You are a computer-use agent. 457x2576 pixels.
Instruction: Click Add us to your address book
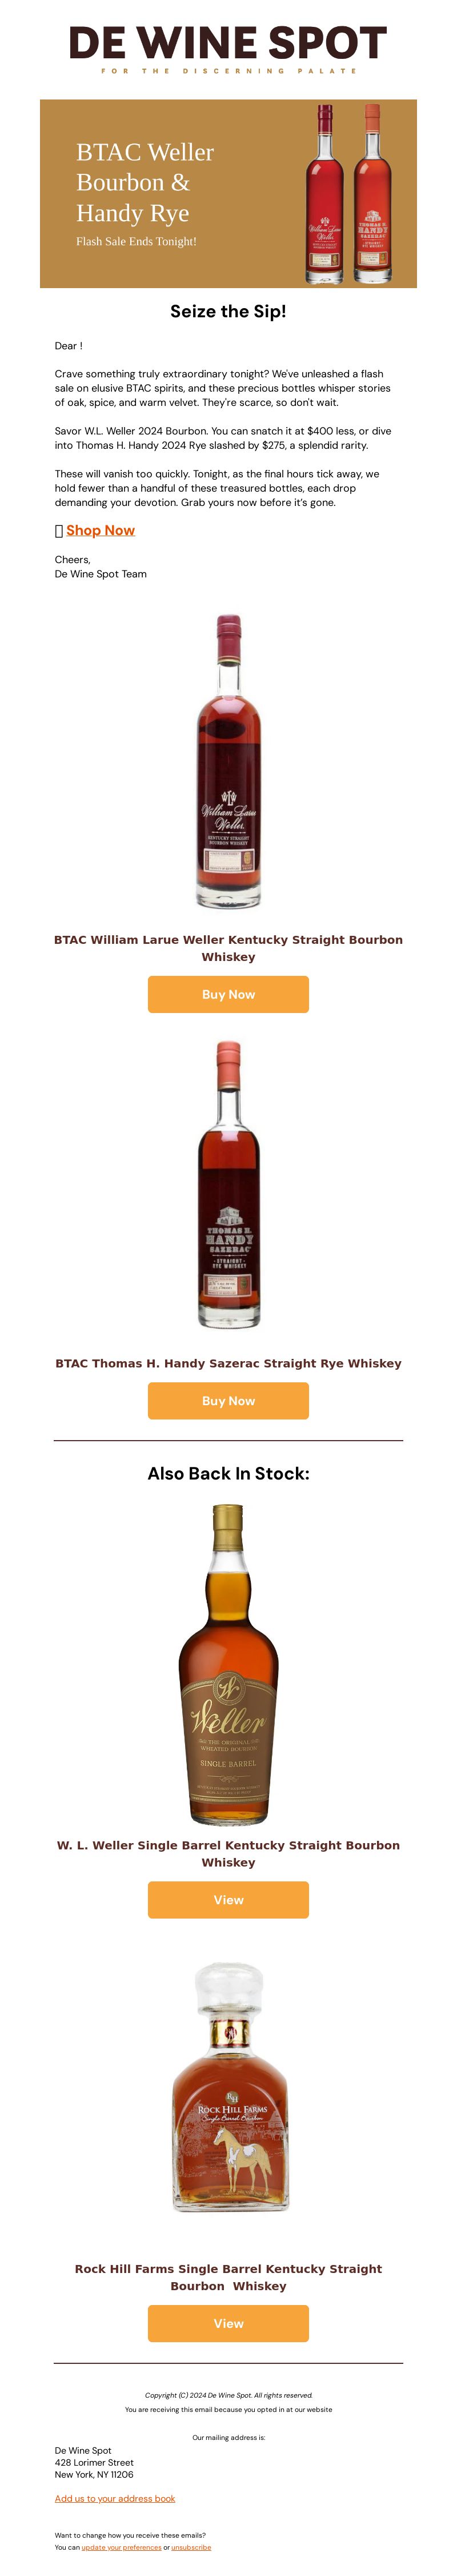pyautogui.click(x=115, y=2498)
